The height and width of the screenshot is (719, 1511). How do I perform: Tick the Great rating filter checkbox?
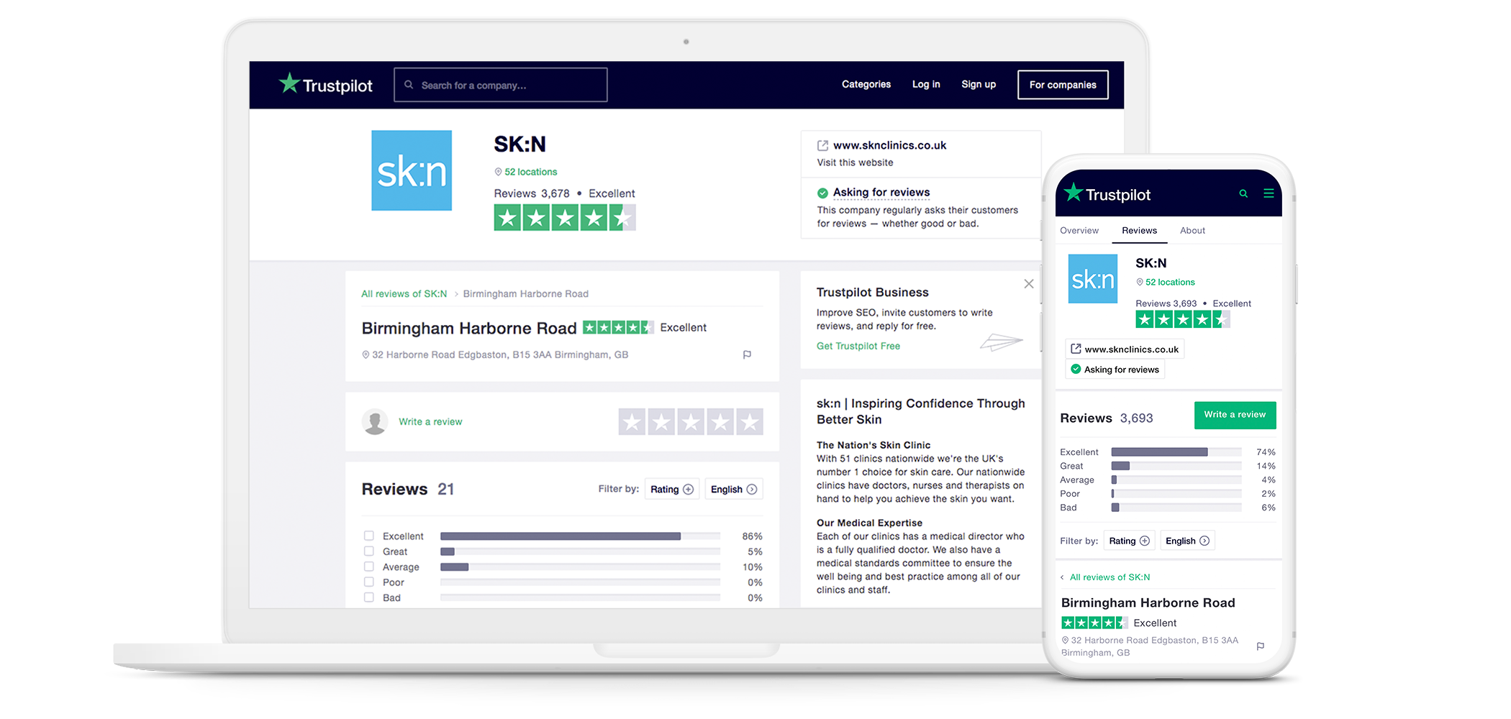pyautogui.click(x=369, y=551)
